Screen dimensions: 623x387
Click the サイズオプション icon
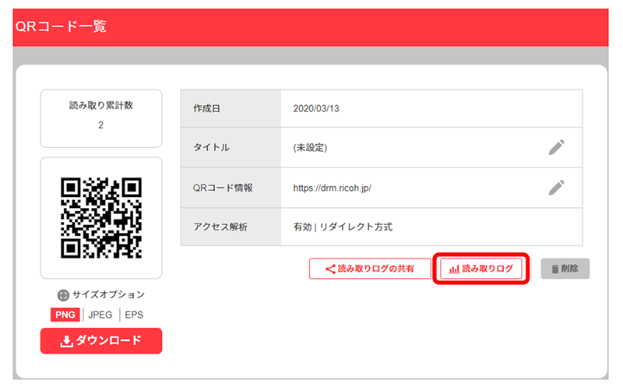(63, 295)
